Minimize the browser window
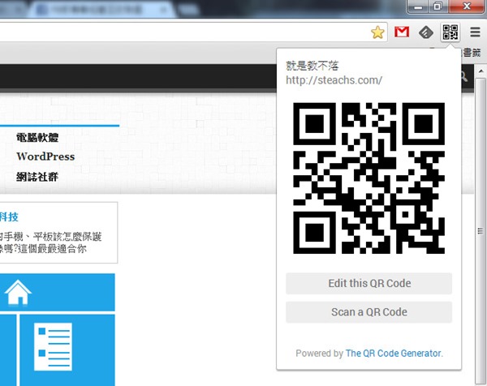This screenshot has width=487, height=386. coord(418,6)
